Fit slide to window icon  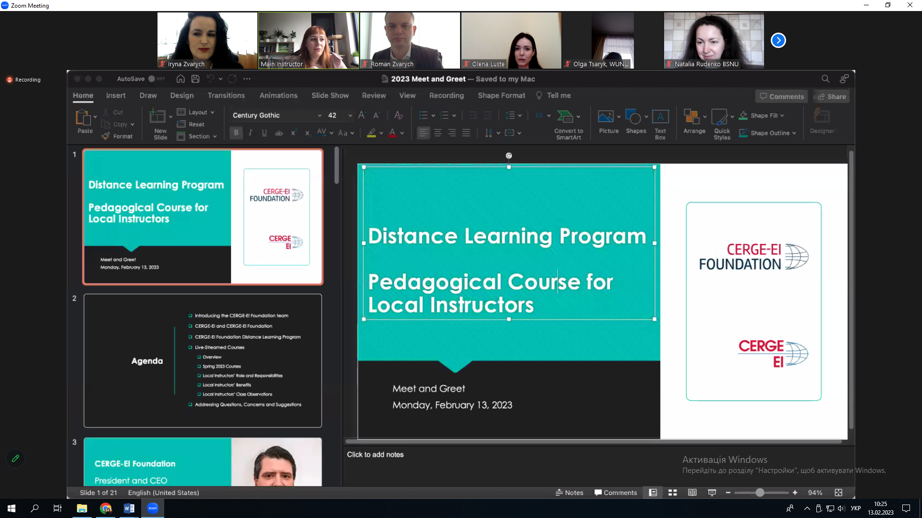(838, 493)
